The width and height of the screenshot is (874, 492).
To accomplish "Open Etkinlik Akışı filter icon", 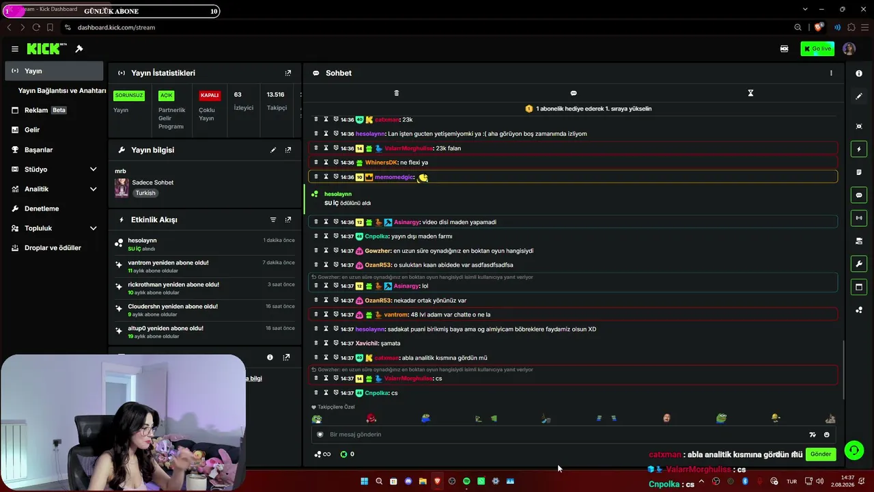I will (x=273, y=220).
